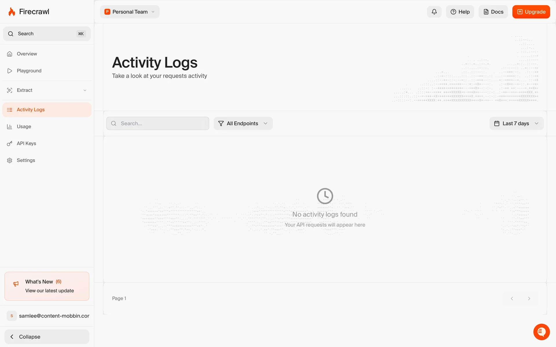The width and height of the screenshot is (556, 347).
Task: Open the Docs link
Action: (493, 12)
